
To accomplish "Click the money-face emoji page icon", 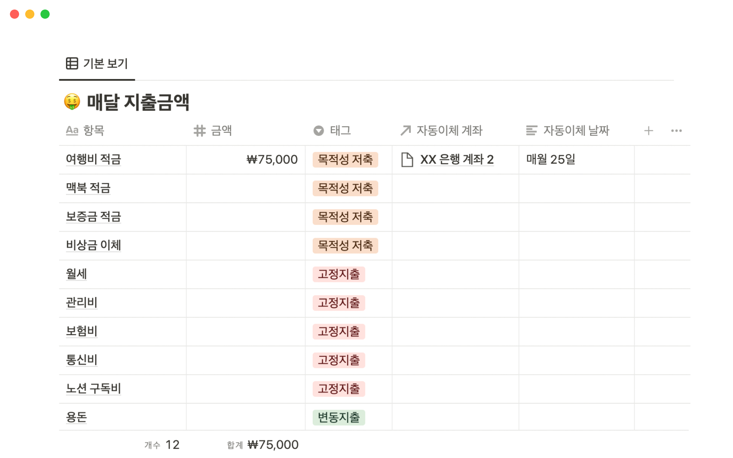I will (x=72, y=102).
